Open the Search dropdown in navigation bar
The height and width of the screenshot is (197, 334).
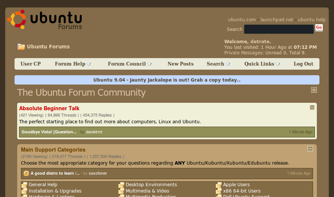pos(218,64)
